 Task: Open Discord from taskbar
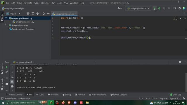[x=75, y=102]
